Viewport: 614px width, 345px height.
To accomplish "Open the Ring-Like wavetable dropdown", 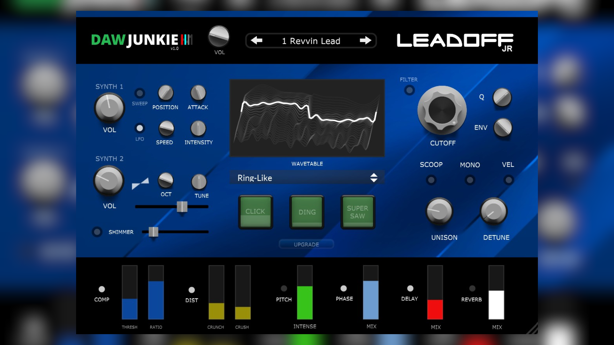I will [307, 178].
